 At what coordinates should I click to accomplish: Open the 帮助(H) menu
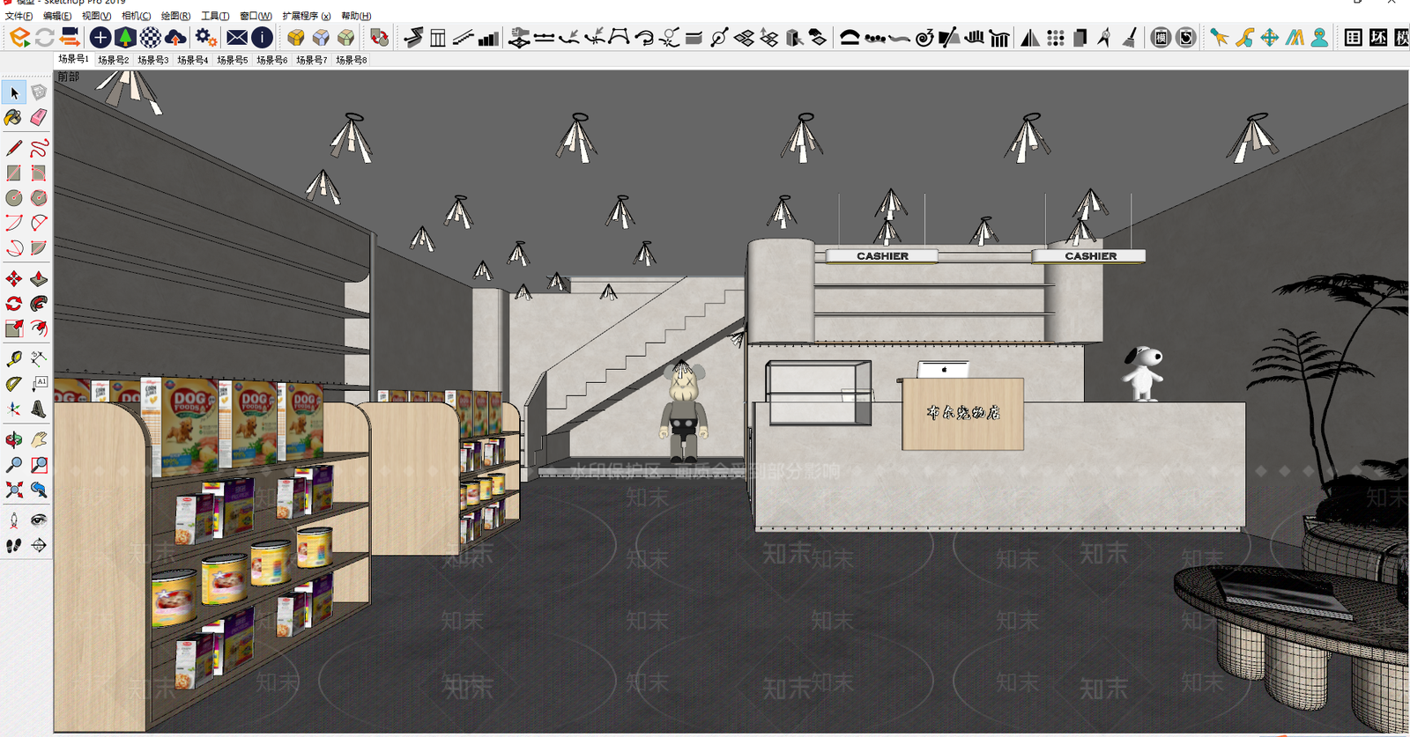click(x=356, y=16)
